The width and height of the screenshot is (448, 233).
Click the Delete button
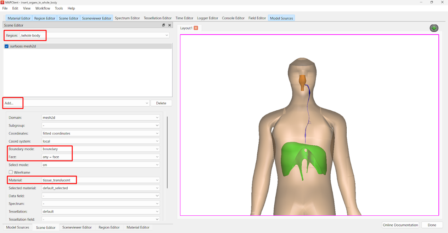161,103
